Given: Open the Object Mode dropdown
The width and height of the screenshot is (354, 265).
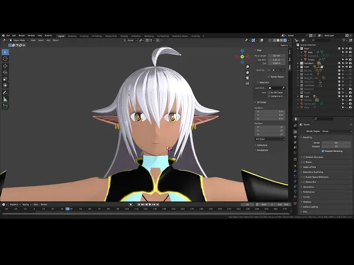Looking at the screenshot, I should point(19,40).
